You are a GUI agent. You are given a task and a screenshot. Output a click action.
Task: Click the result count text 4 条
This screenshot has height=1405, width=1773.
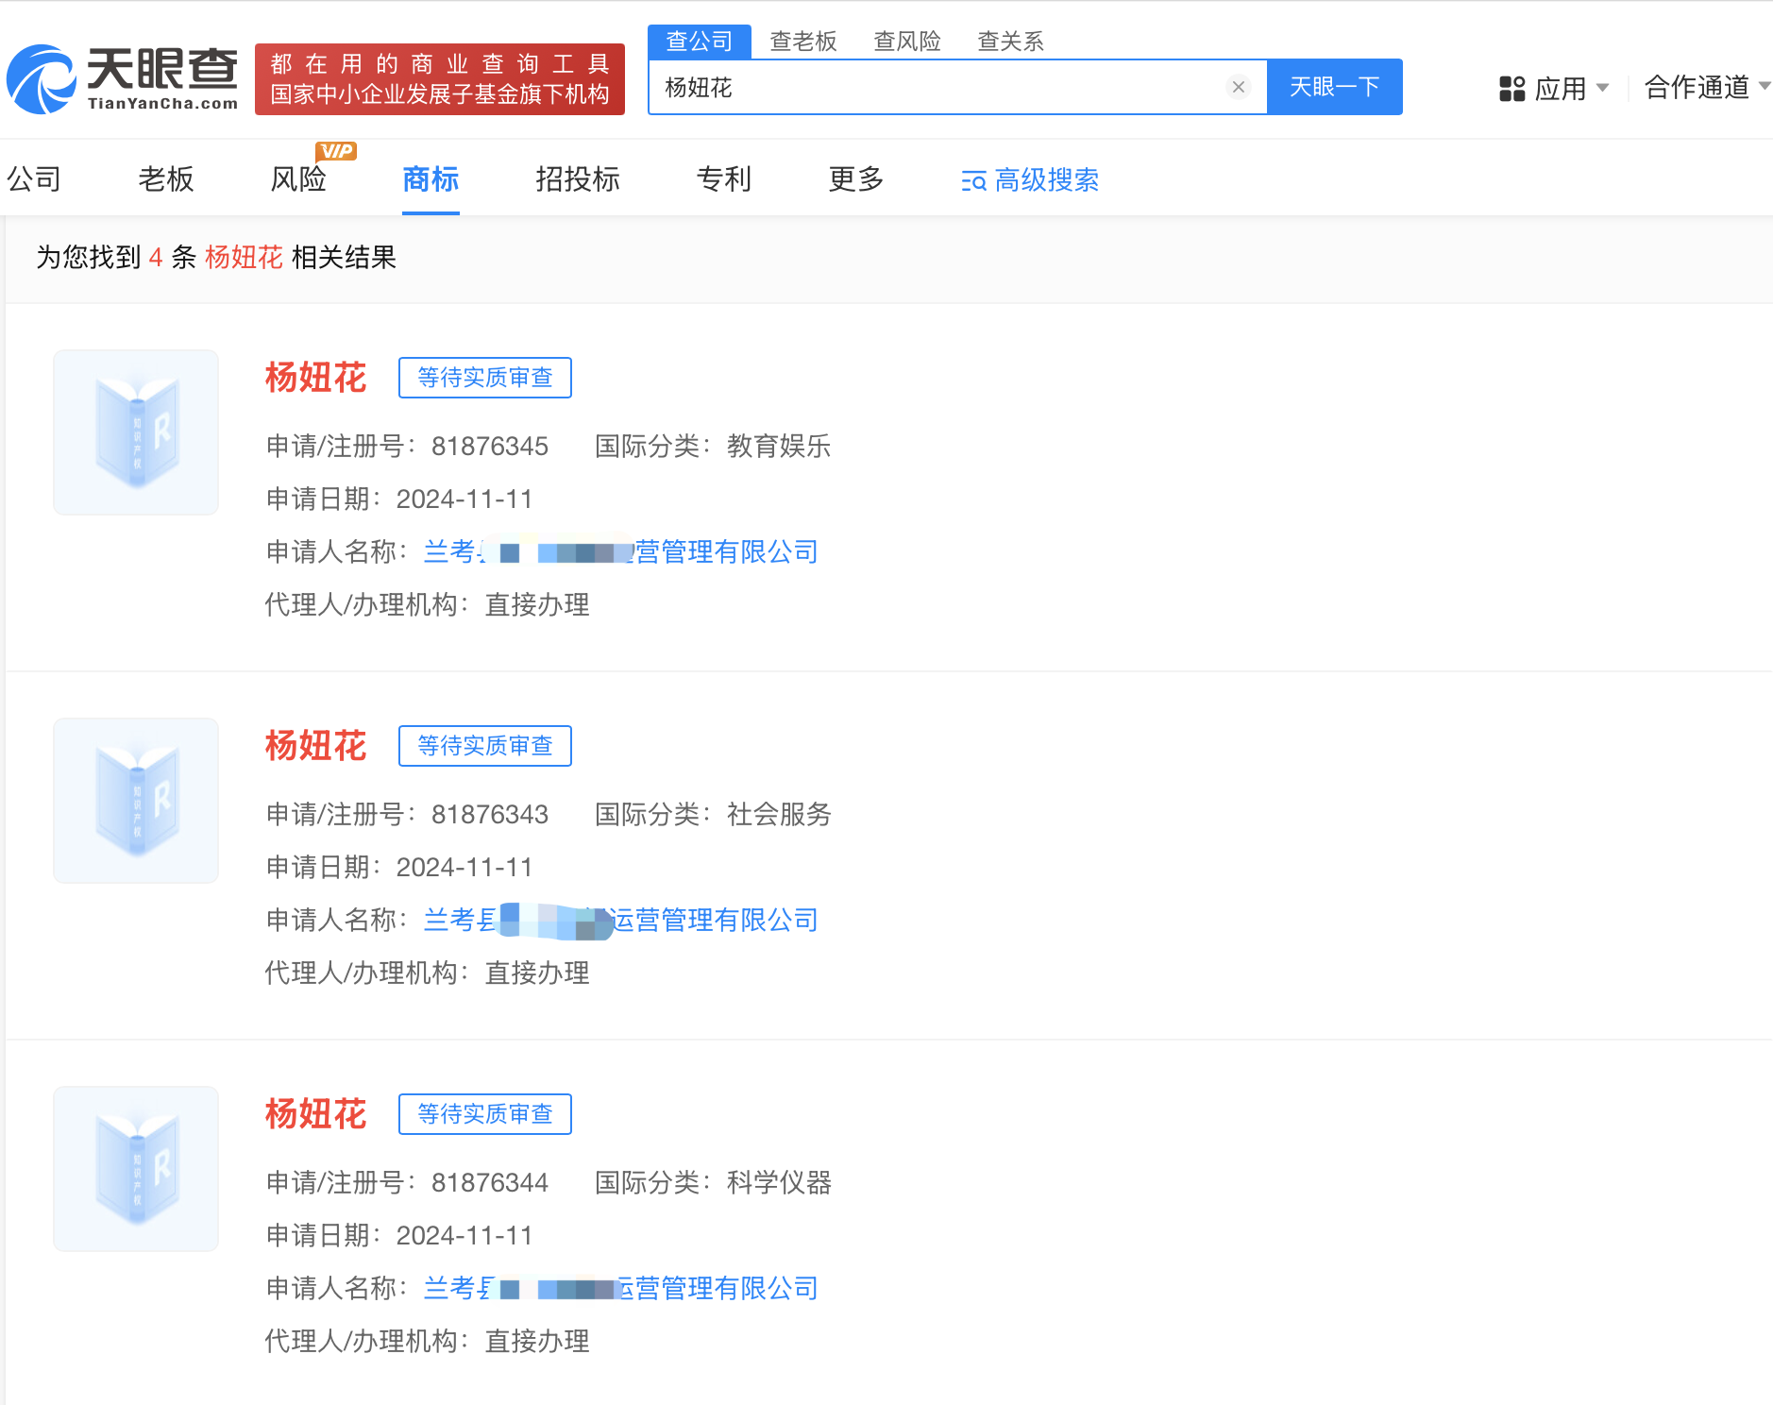[173, 257]
